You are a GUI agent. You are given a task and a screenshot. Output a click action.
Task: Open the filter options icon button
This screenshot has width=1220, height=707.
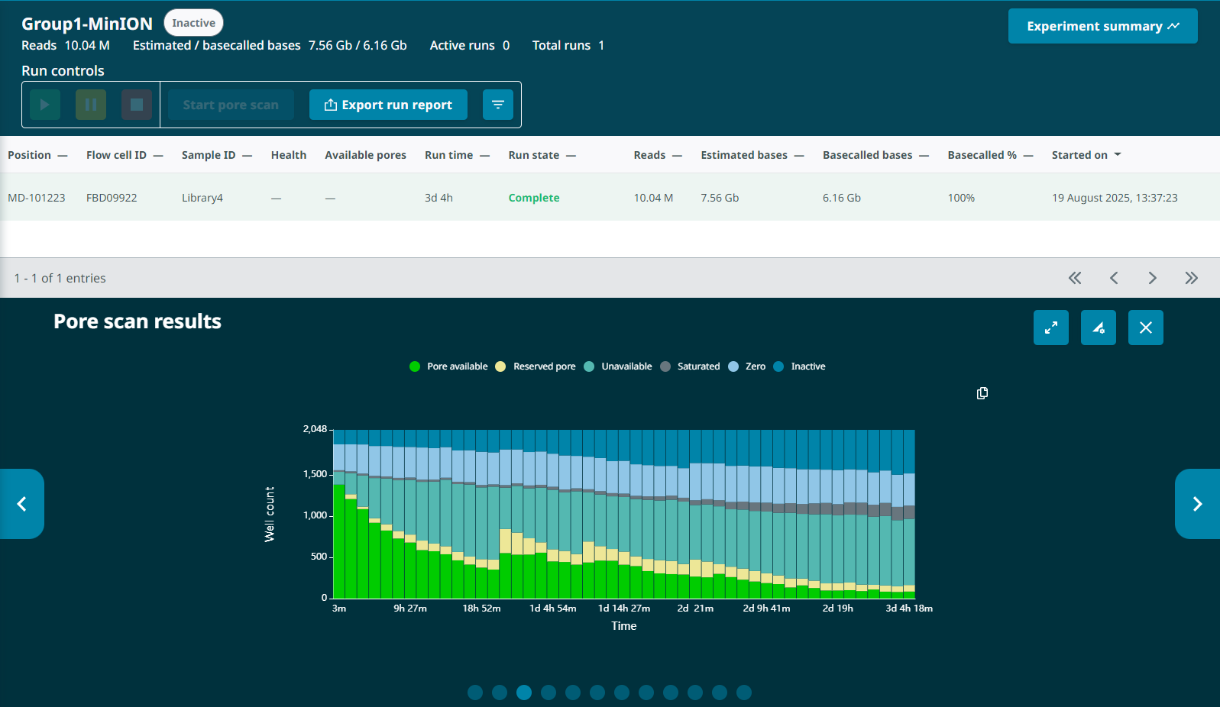497,105
